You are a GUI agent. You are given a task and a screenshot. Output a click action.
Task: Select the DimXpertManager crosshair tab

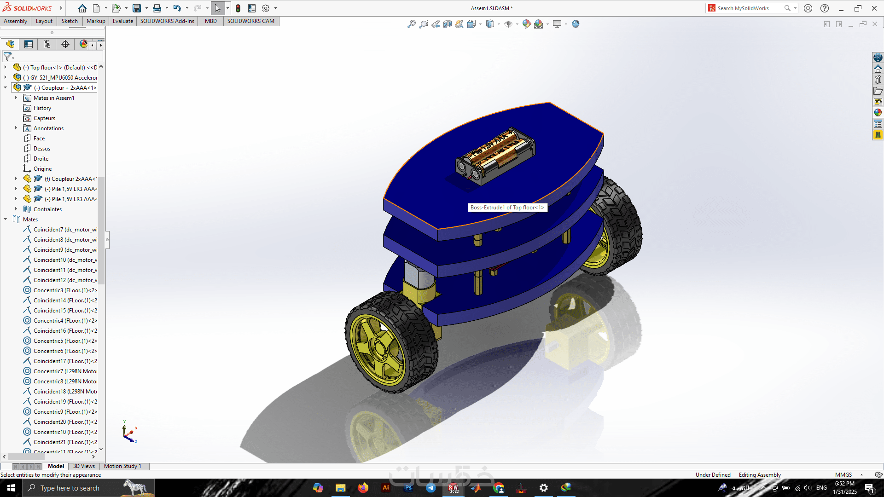65,44
